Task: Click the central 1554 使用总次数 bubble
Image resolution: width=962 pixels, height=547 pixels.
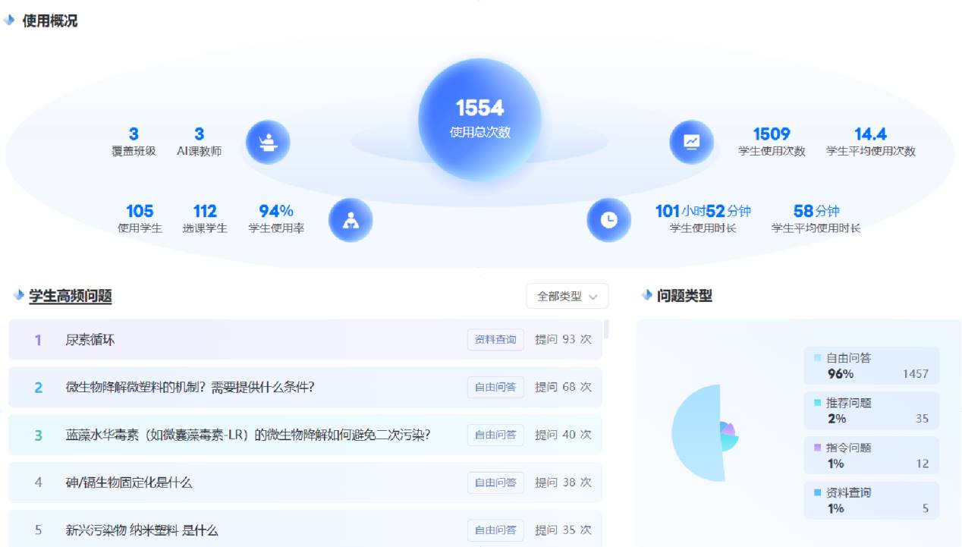Action: point(479,120)
